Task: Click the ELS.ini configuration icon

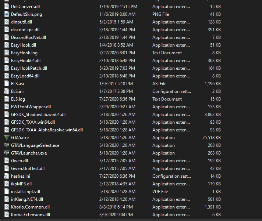Action: tap(7, 91)
